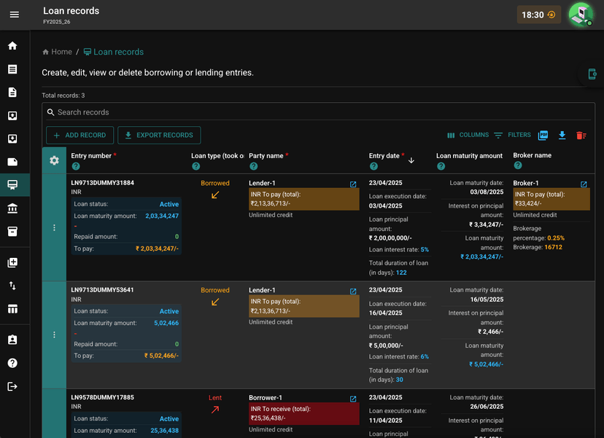Open the up-down transfer arrows sidebar icon
The image size is (604, 438).
tap(12, 286)
